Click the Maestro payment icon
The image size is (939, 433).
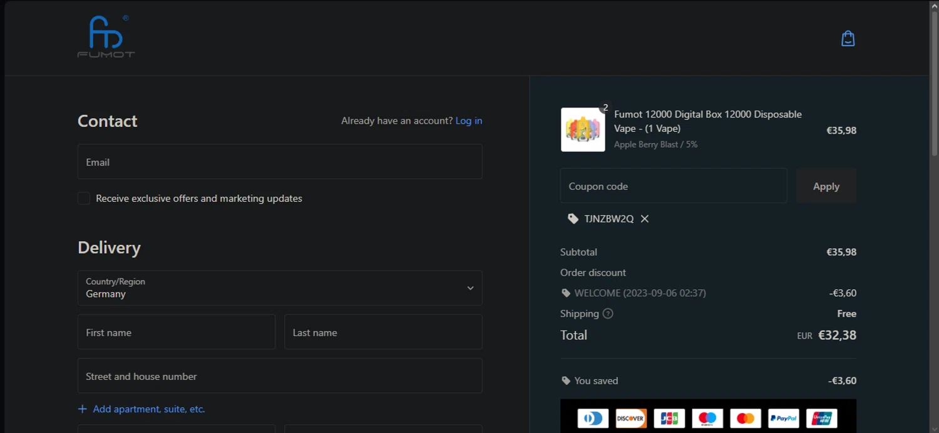pyautogui.click(x=707, y=418)
